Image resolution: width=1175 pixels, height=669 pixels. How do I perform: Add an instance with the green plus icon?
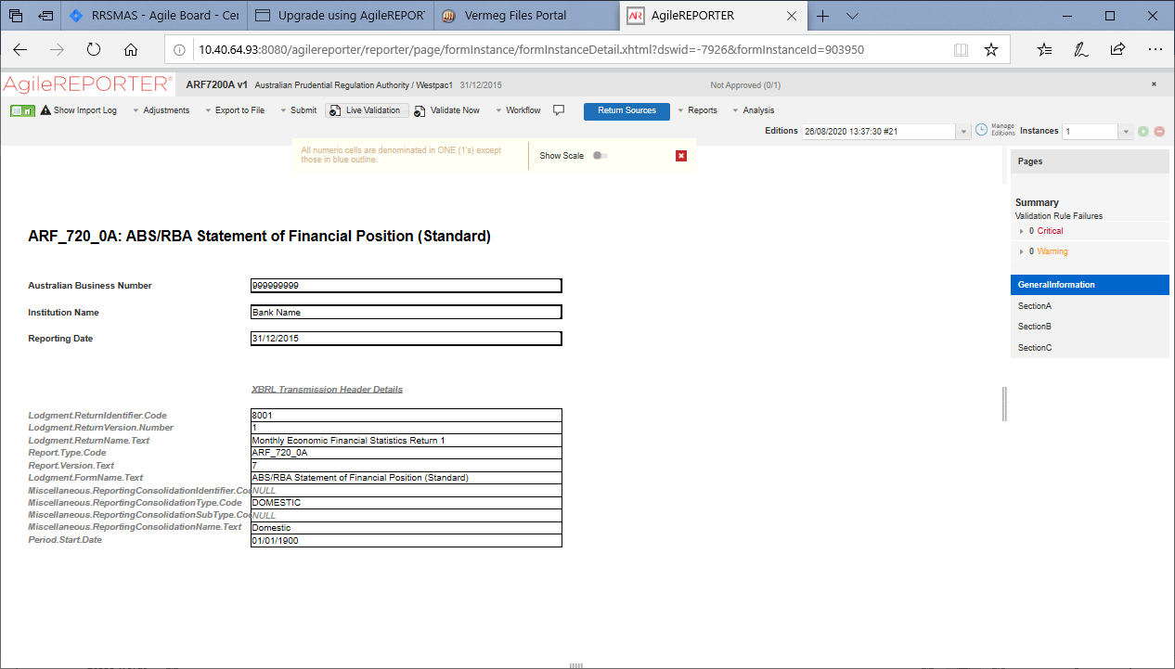click(x=1143, y=132)
